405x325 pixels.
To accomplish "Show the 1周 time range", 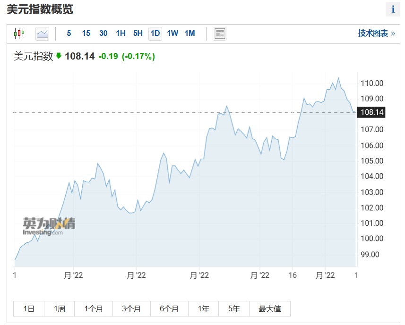I will [59, 309].
